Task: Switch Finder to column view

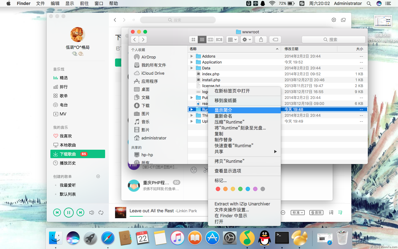Action: coord(211,40)
